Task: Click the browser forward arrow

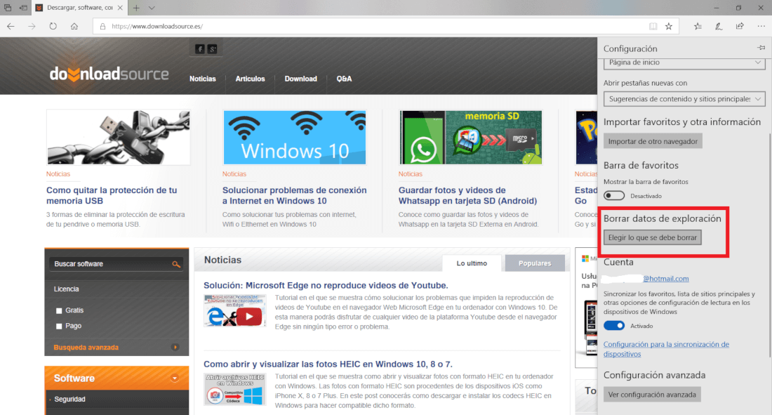Action: (32, 26)
